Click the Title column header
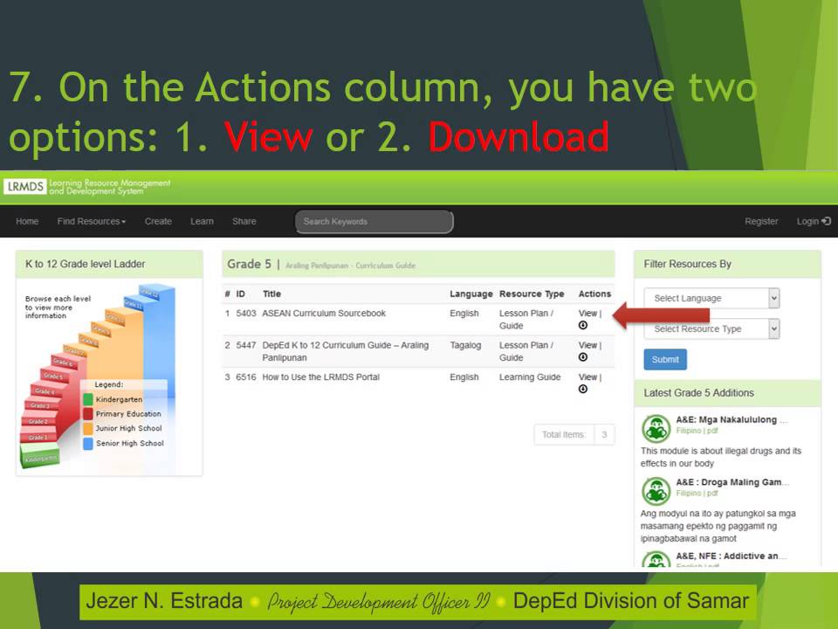 coord(271,294)
